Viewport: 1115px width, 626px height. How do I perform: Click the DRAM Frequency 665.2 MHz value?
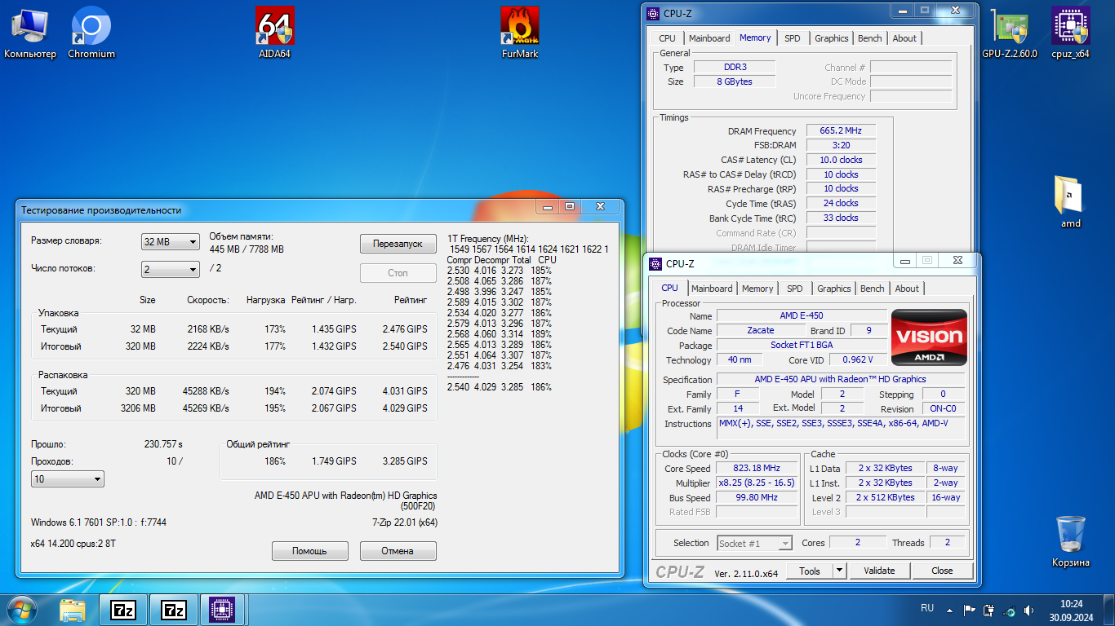pyautogui.click(x=841, y=130)
